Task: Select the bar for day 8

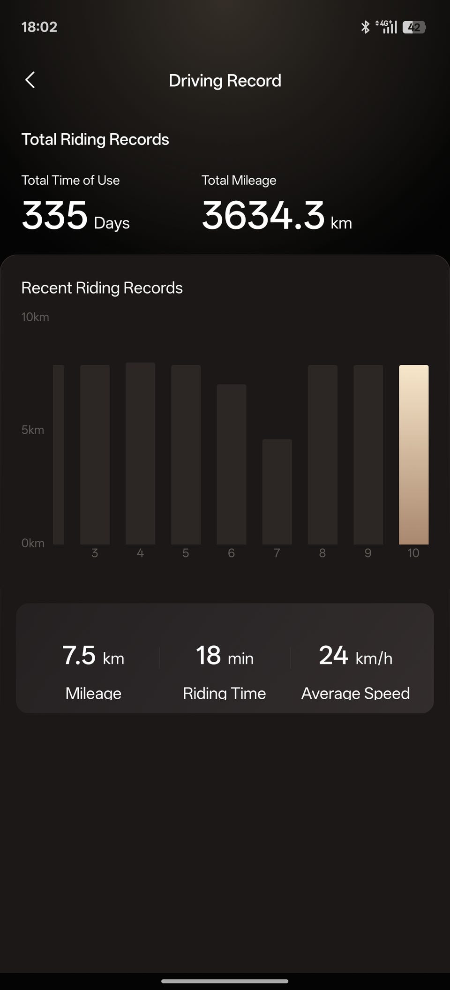Action: pyautogui.click(x=322, y=454)
